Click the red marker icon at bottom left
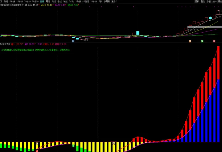 [37, 151]
